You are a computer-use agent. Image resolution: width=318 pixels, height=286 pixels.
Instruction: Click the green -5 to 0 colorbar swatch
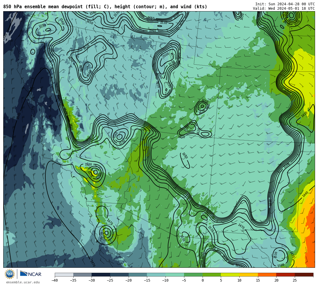[193, 275]
